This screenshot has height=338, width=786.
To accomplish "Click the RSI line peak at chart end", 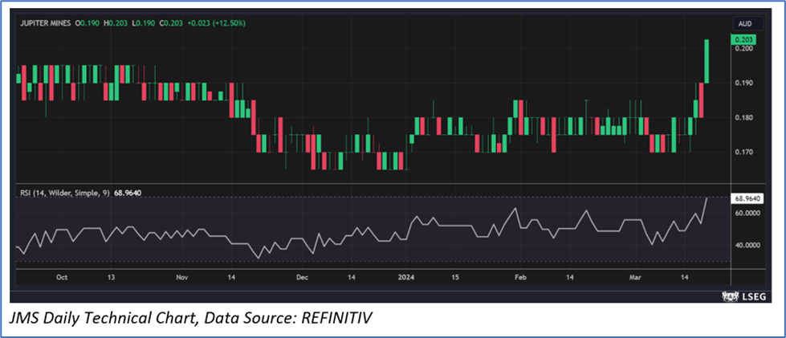I will click(x=707, y=198).
